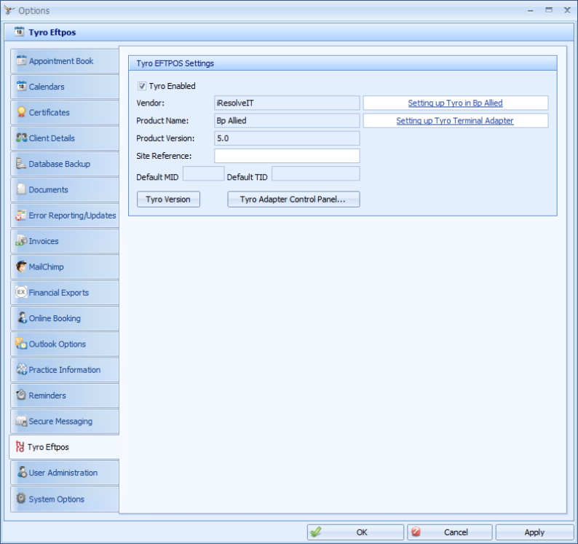Click the Site Reference: label

click(x=164, y=156)
